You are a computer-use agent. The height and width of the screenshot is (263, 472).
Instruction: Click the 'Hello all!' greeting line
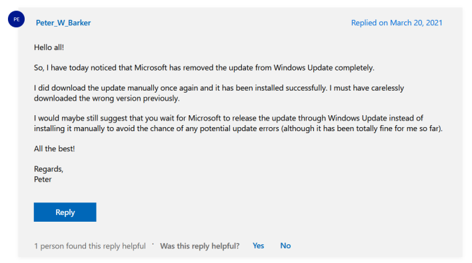(x=49, y=47)
